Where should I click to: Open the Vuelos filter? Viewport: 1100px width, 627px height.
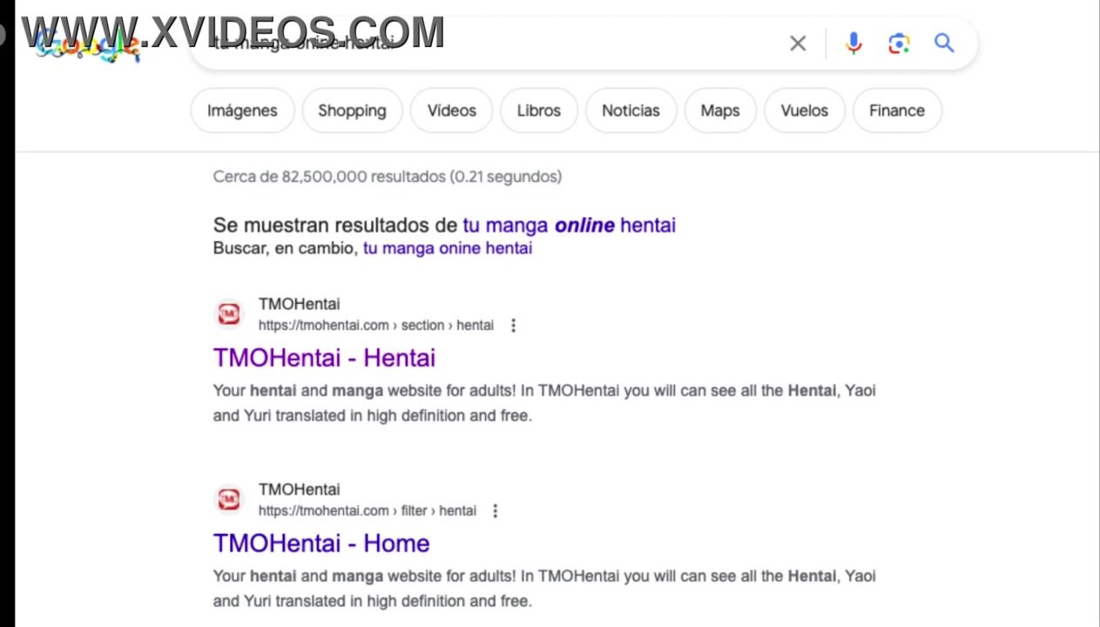point(804,111)
